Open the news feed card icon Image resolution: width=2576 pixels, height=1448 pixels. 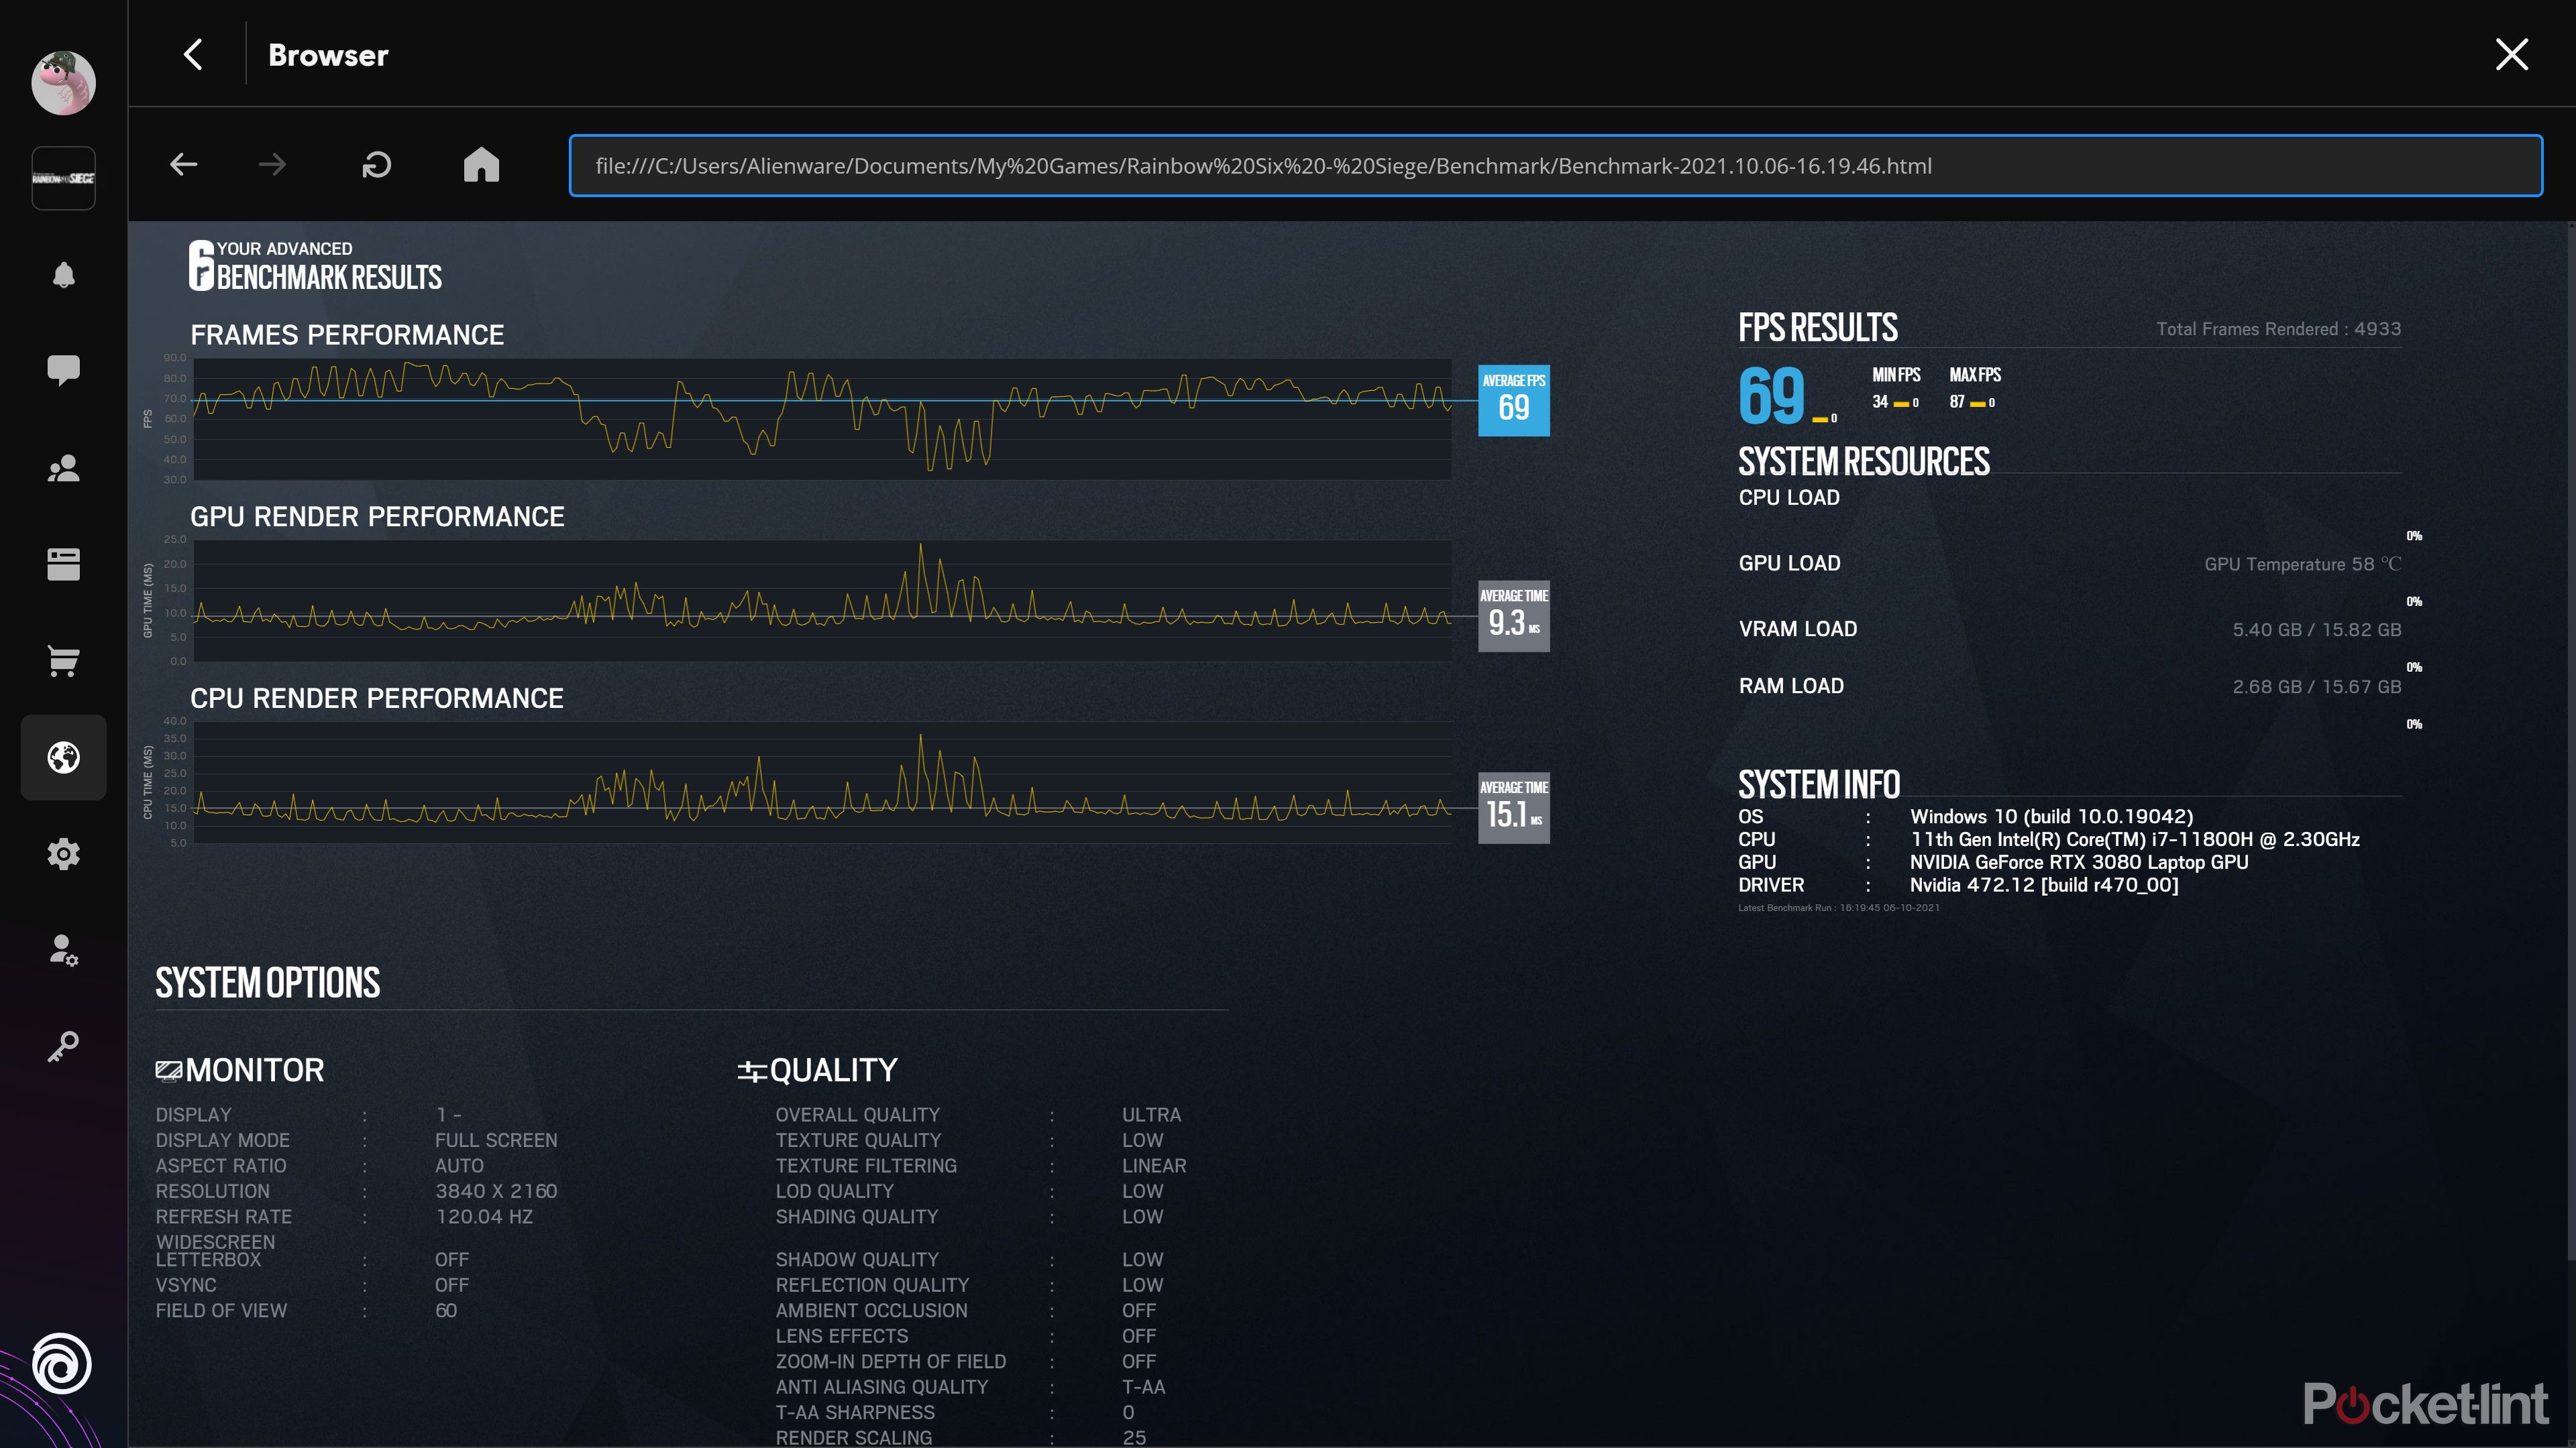[63, 564]
